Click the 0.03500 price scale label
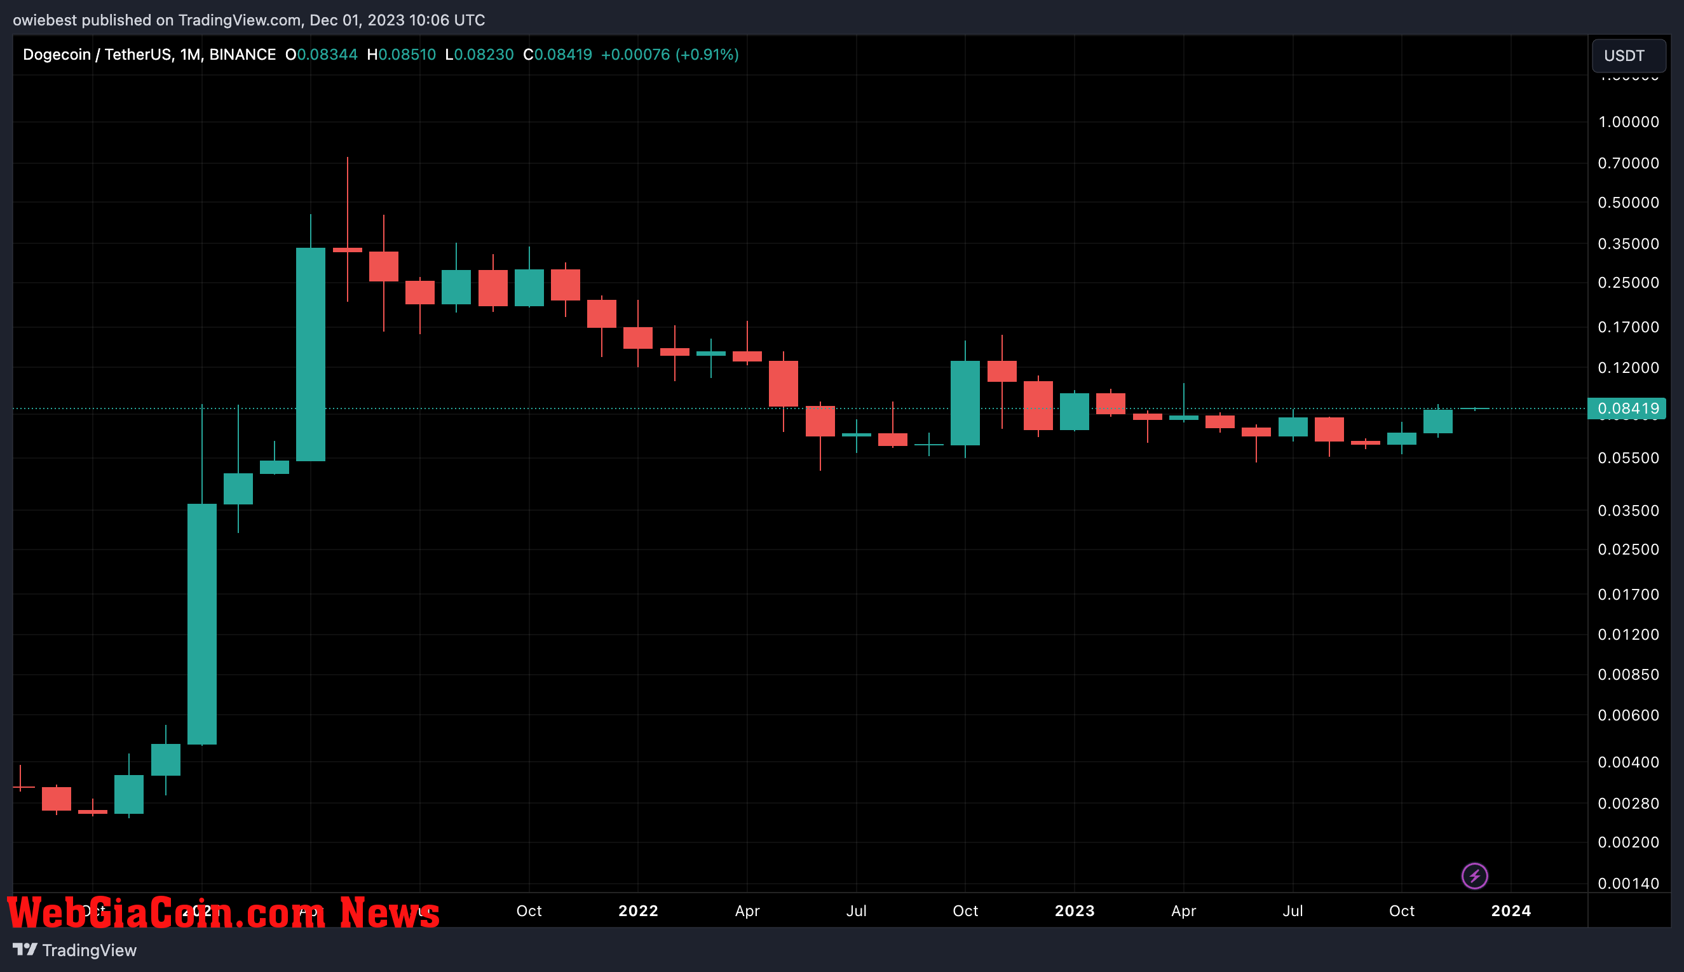This screenshot has height=972, width=1684. 1628,511
